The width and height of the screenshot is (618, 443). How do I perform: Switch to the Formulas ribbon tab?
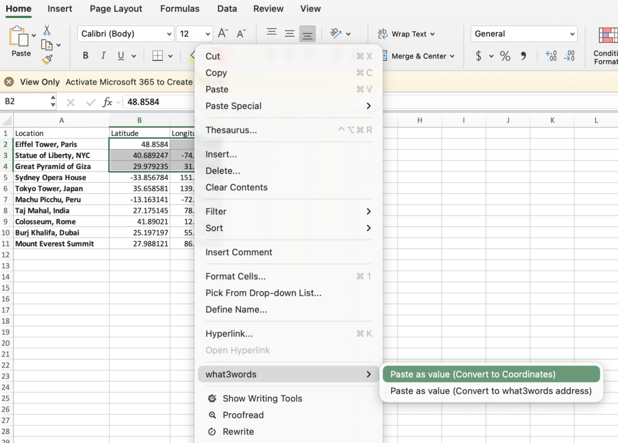pyautogui.click(x=180, y=9)
